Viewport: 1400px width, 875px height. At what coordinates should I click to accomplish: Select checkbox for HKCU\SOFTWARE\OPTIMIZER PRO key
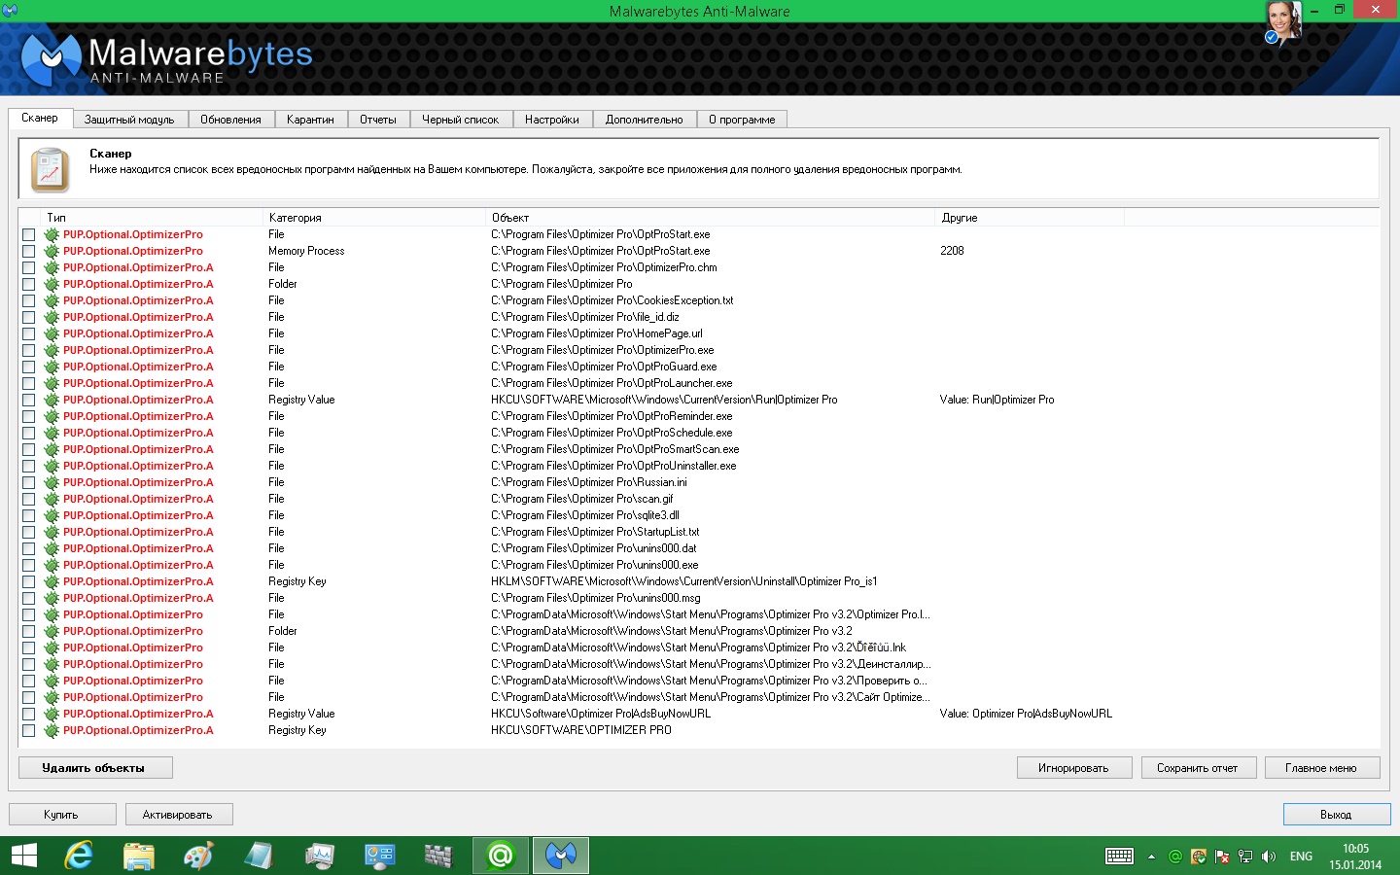coord(29,730)
